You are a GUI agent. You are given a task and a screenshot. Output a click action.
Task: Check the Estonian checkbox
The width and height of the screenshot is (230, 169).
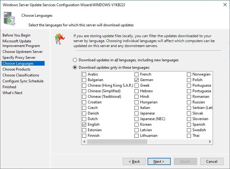coord(84,130)
